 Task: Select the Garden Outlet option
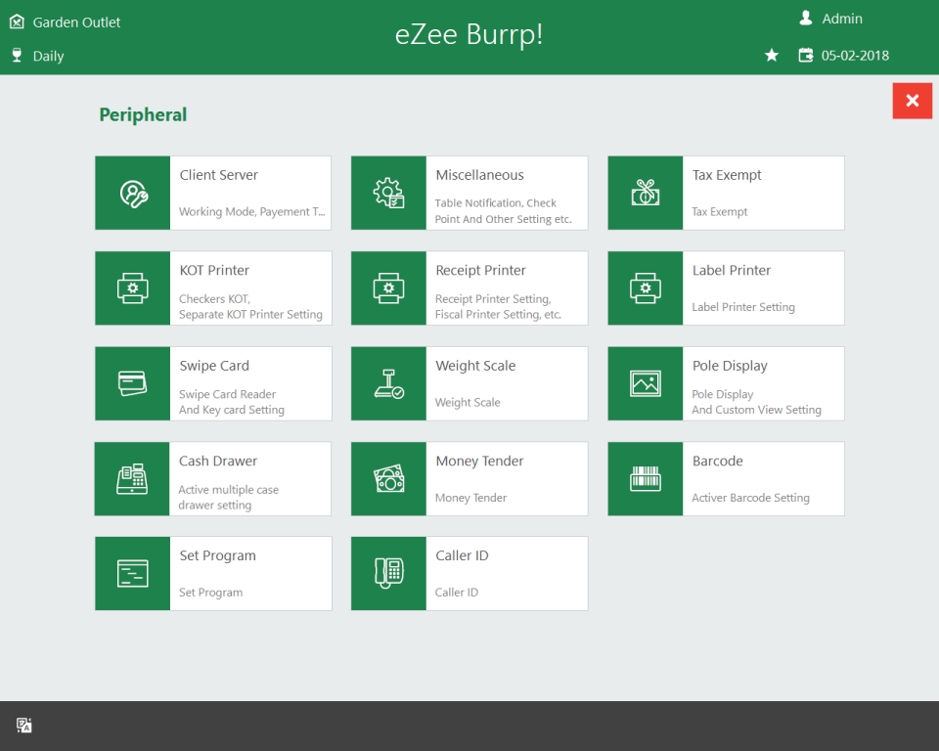[x=65, y=21]
